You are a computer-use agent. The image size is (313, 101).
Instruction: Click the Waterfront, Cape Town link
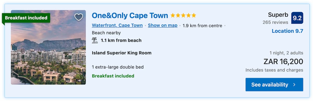pos(117,25)
